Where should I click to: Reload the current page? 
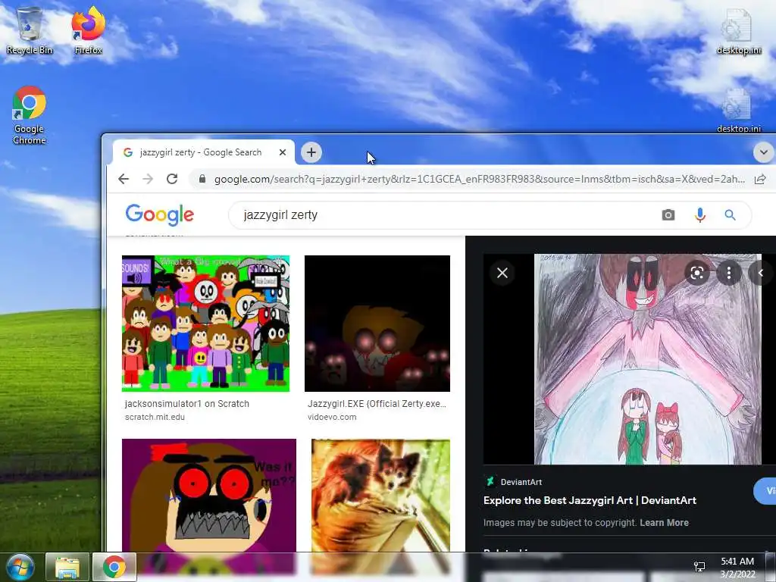coord(172,179)
